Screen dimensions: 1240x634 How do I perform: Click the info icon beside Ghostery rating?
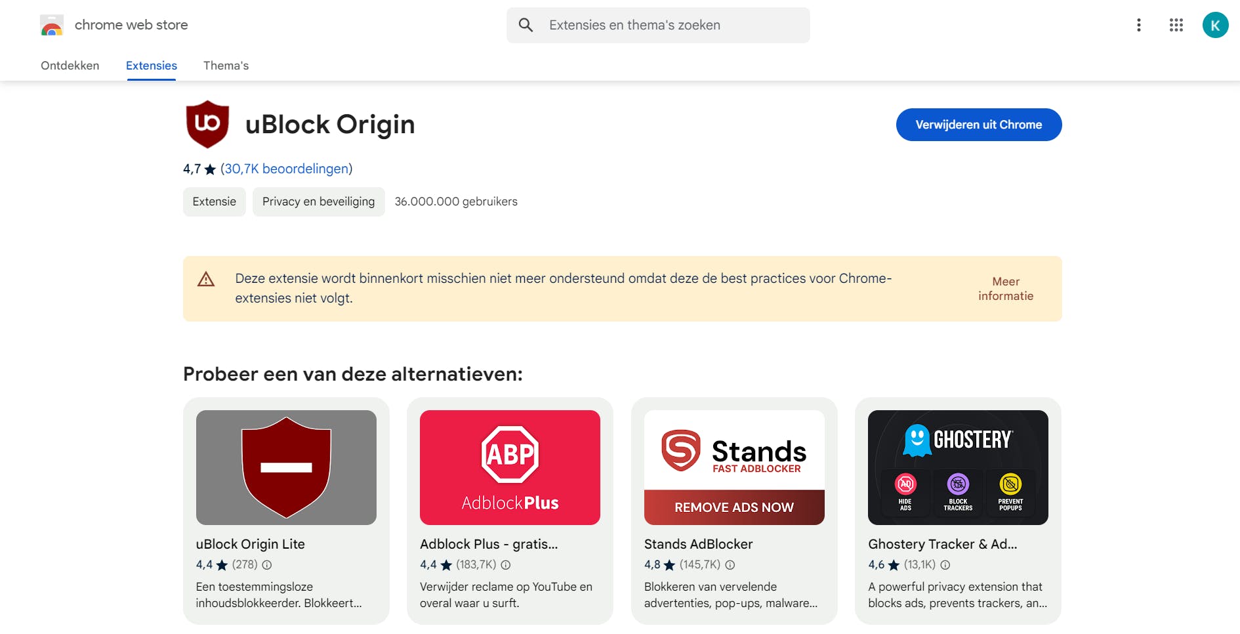click(x=945, y=565)
